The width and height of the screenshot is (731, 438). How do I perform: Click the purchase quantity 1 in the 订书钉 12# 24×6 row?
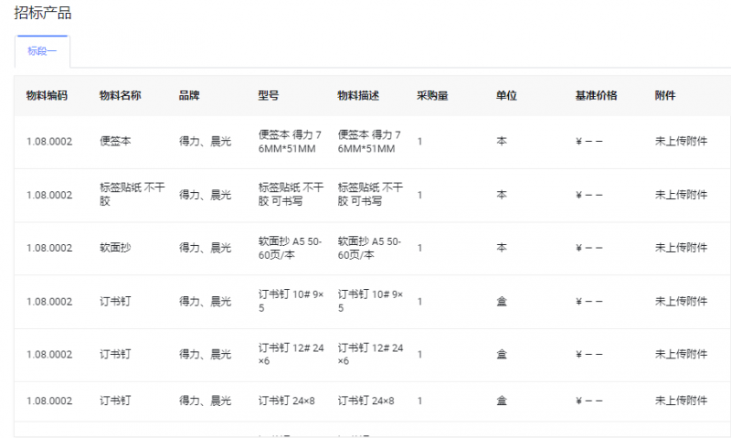click(x=420, y=355)
